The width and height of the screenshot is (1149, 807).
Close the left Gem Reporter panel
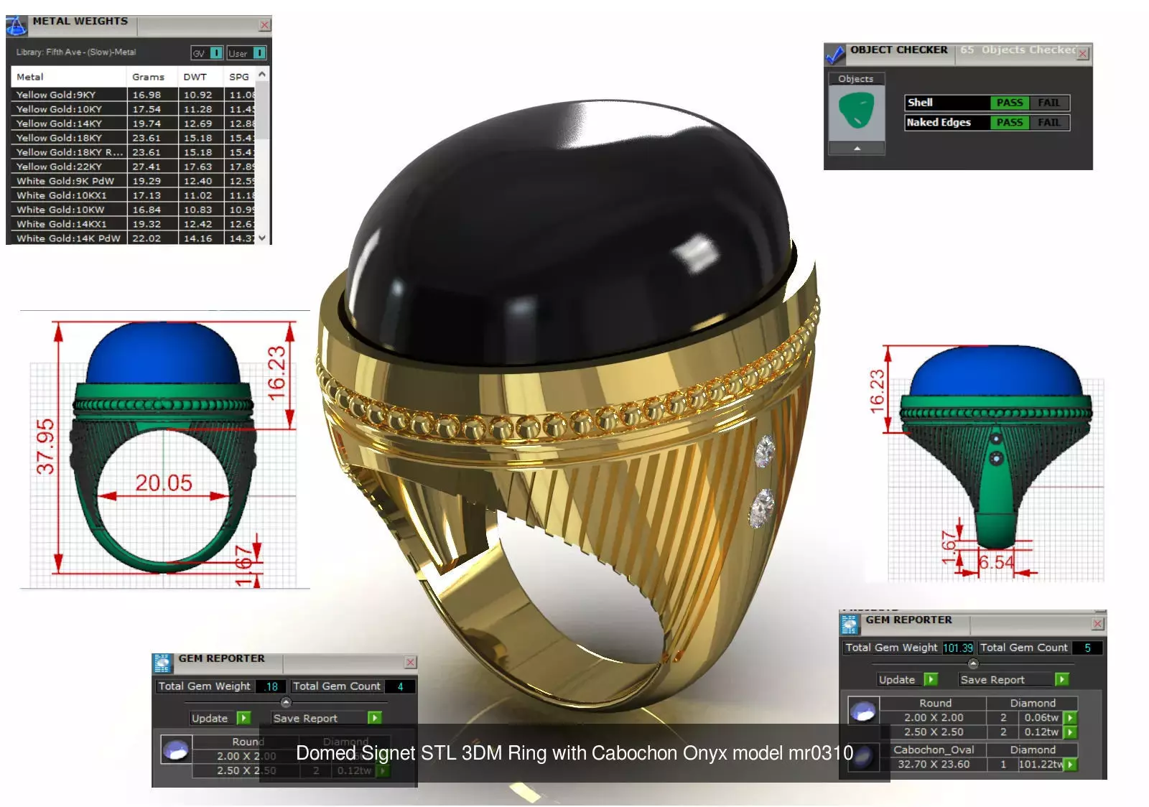coord(410,662)
